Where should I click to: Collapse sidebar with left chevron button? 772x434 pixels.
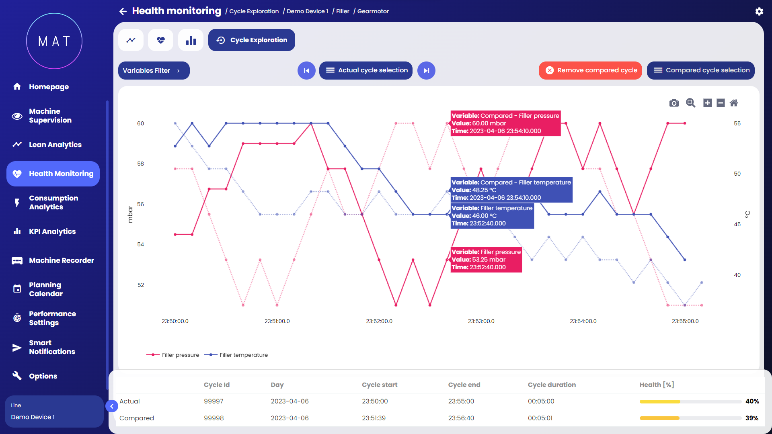tap(112, 406)
